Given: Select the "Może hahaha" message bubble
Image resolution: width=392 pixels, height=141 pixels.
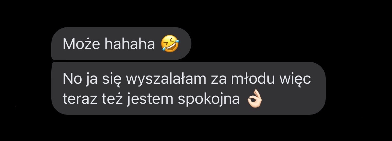Looking at the screenshot, I should click(121, 44).
